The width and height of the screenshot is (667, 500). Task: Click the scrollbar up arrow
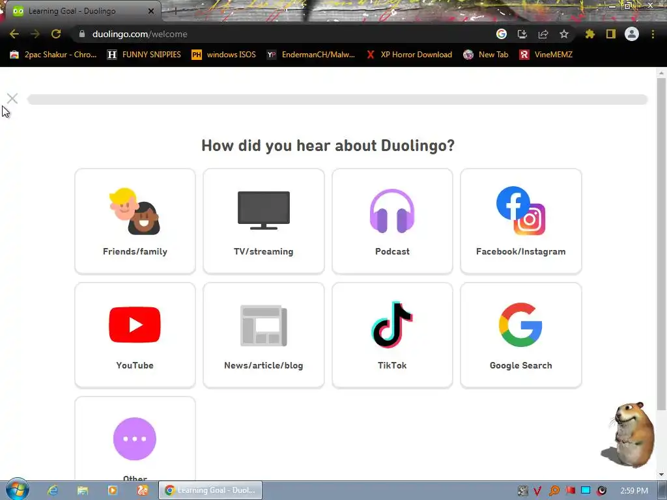coord(661,73)
